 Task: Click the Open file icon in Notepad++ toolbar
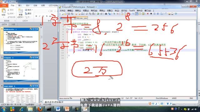65,14
